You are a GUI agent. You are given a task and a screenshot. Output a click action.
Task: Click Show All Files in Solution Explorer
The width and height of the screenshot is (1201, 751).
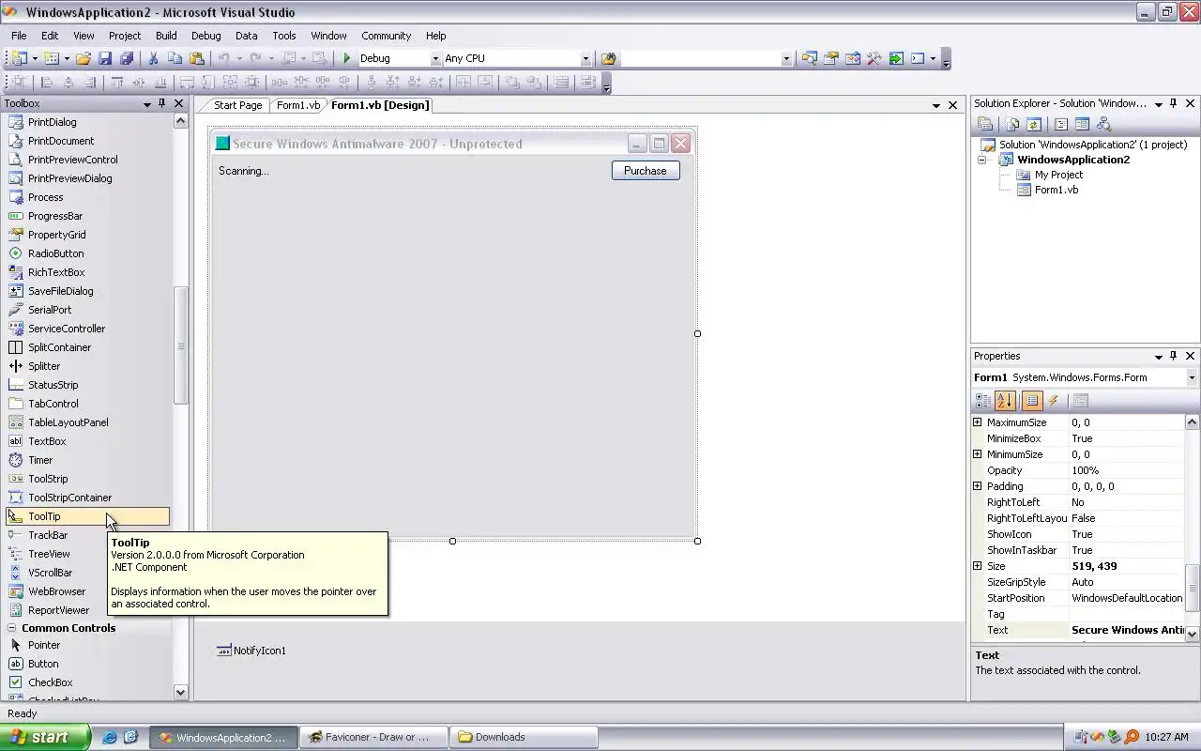point(1012,124)
